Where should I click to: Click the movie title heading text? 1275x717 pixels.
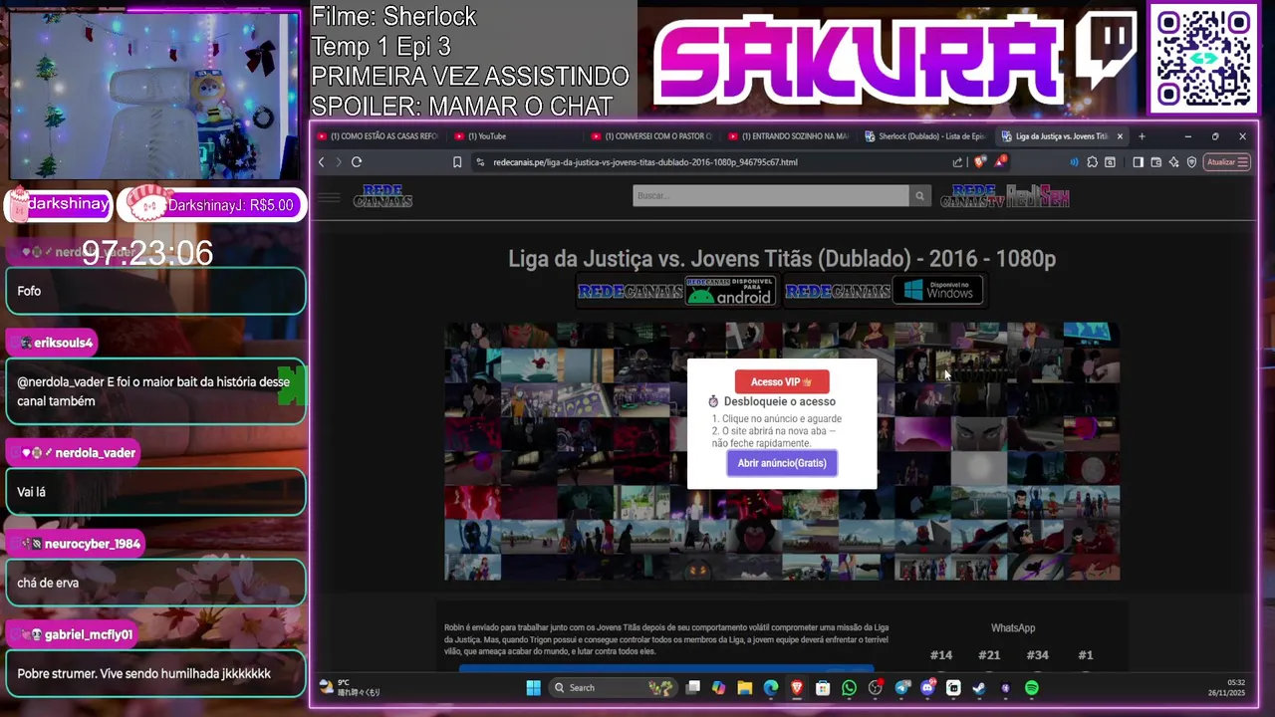click(782, 259)
